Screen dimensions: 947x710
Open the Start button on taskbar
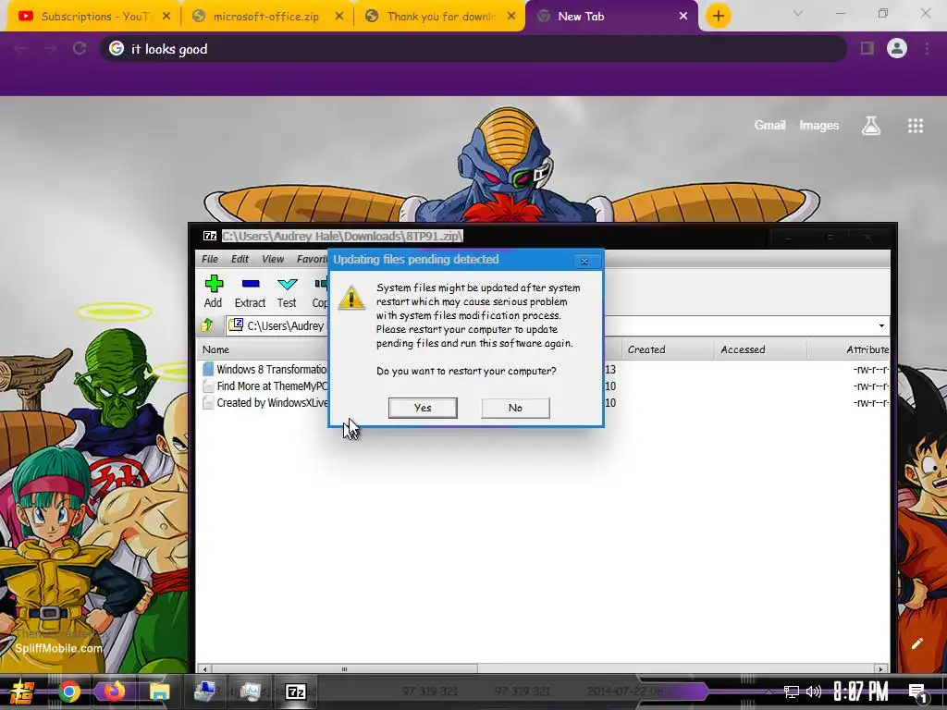click(22, 692)
